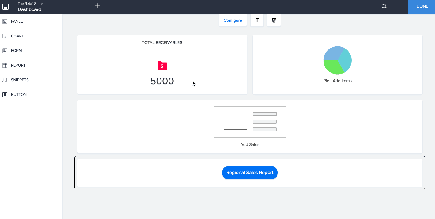Select the Add Sales form placeholder
This screenshot has width=435, height=219.
click(250, 122)
